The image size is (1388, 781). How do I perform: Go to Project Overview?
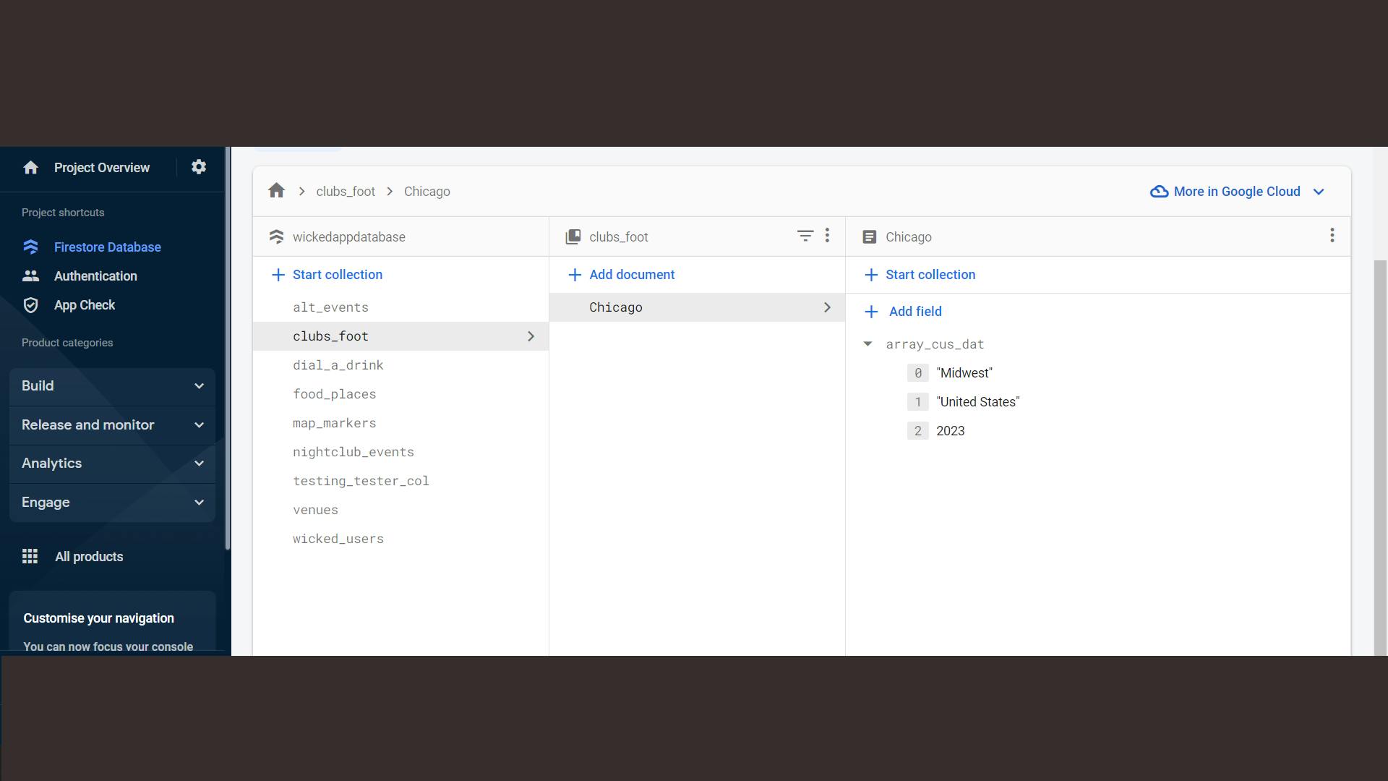coord(101,168)
